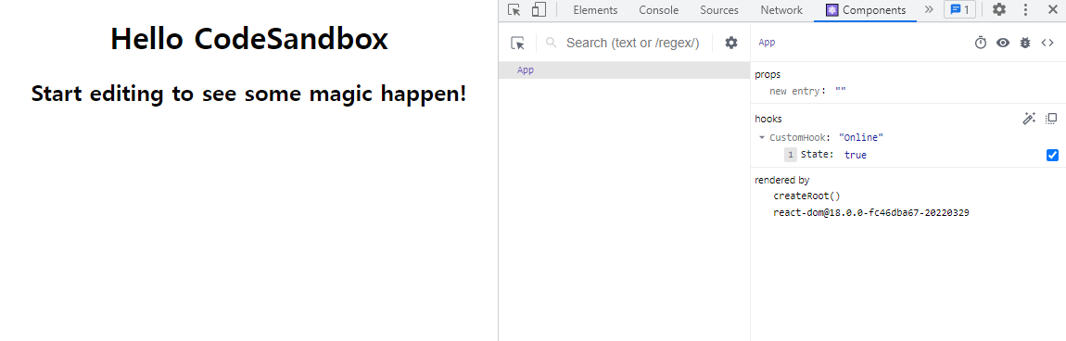This screenshot has height=341, width=1066.
Task: Select an element on the page to inspect
Action: click(x=518, y=43)
